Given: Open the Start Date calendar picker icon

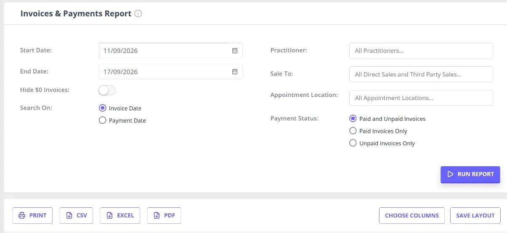Looking at the screenshot, I should [x=235, y=50].
